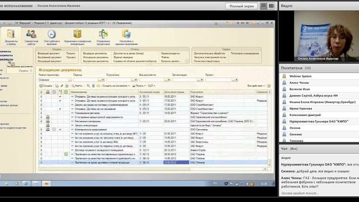Viewport: 359px width, 202px height.
Task: Open selection button of Получатель field
Action: [132, 80]
